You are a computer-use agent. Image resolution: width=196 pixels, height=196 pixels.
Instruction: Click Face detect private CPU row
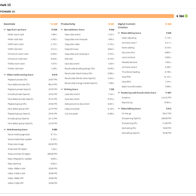(32, 84)
